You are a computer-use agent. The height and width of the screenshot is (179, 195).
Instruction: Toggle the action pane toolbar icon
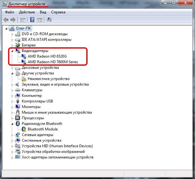pyautogui.click(x=40, y=20)
